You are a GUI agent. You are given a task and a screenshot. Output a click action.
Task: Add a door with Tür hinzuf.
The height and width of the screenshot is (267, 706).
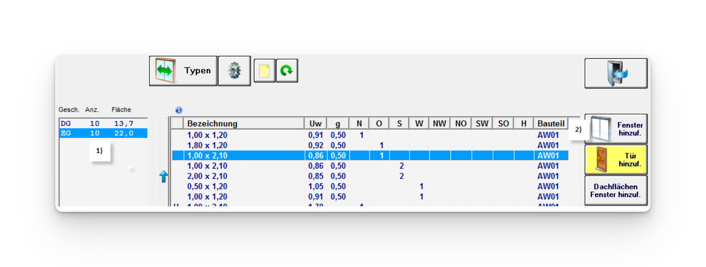[x=616, y=160]
